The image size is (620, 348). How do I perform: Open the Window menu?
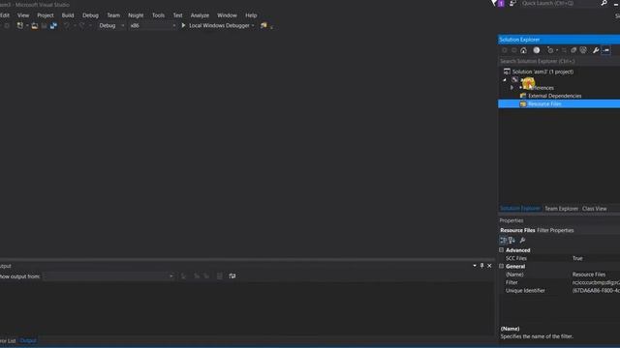(227, 15)
